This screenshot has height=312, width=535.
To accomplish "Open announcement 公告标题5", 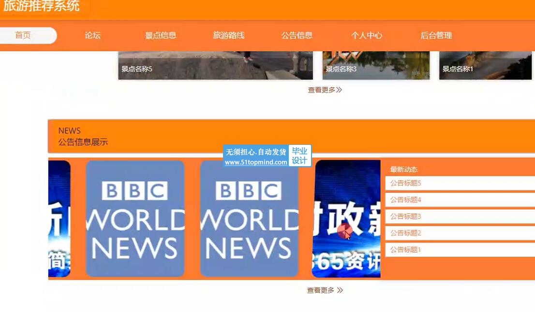I will [x=461, y=183].
